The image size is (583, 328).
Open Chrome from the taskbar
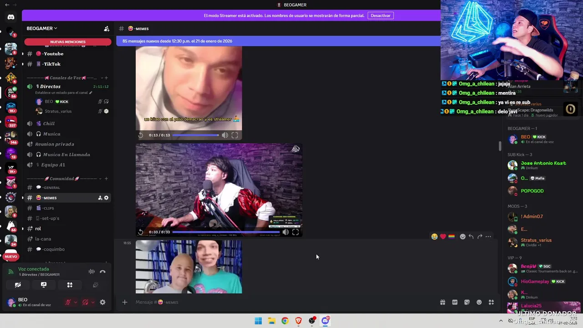[285, 321]
